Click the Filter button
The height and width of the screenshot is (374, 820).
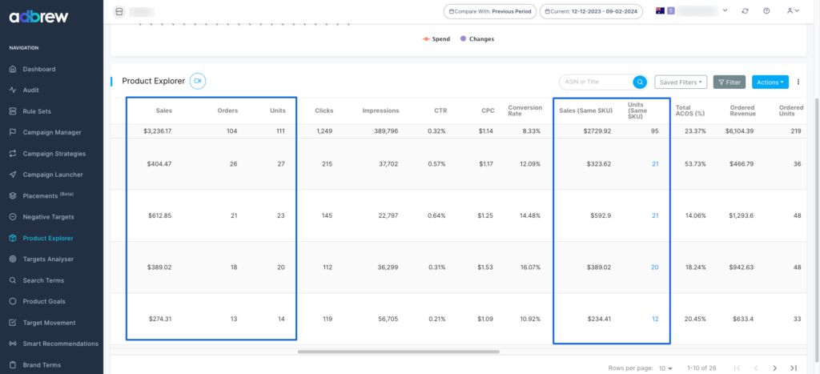click(x=729, y=82)
